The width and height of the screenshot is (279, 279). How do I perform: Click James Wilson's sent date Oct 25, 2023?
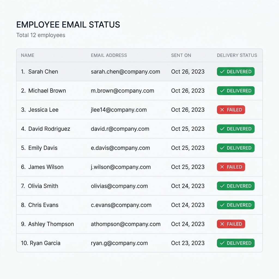pos(188,167)
